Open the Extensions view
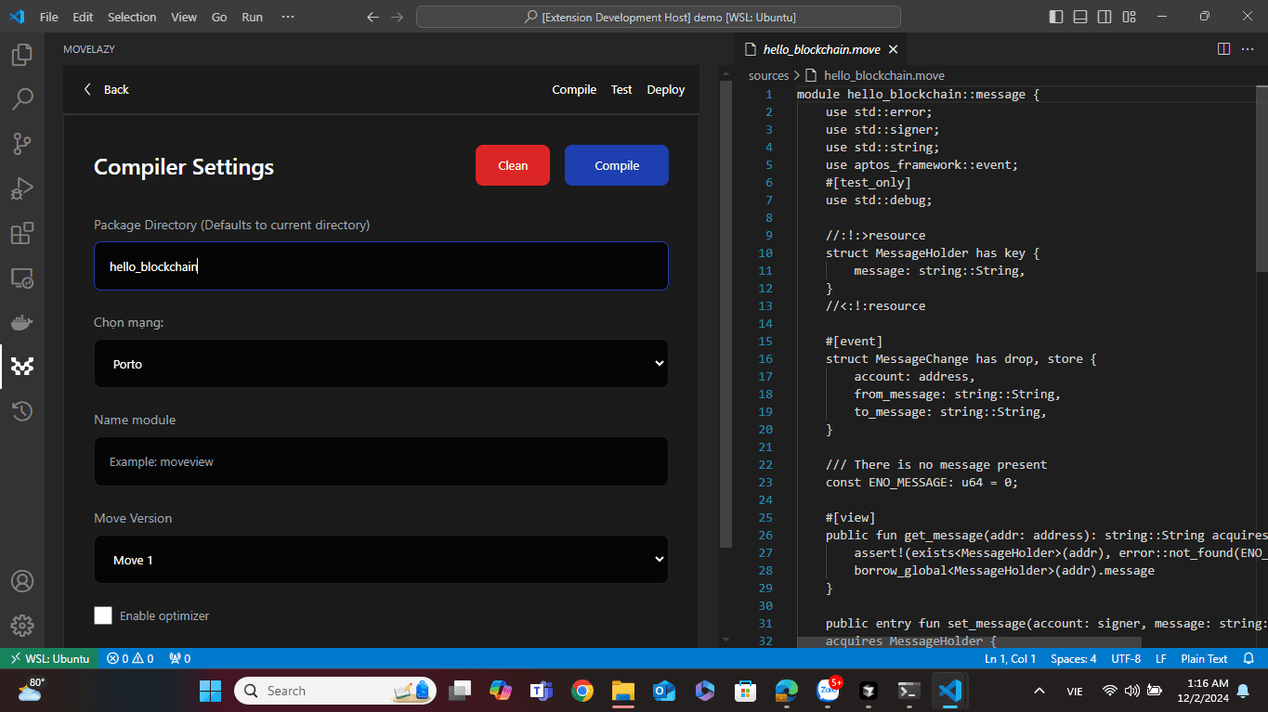This screenshot has width=1268, height=712. (x=22, y=233)
